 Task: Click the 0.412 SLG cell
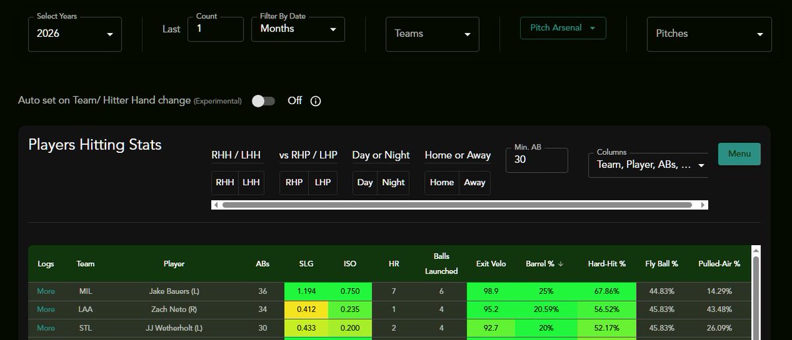306,309
